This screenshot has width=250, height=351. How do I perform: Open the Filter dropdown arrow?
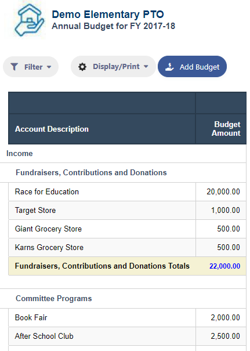click(49, 67)
